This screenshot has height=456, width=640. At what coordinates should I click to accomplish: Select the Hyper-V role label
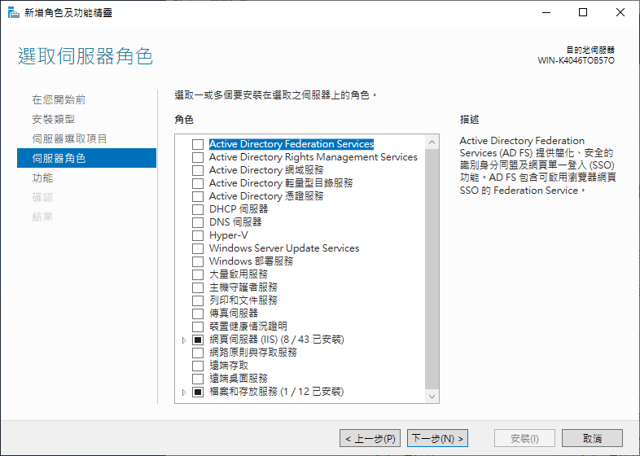coord(229,235)
